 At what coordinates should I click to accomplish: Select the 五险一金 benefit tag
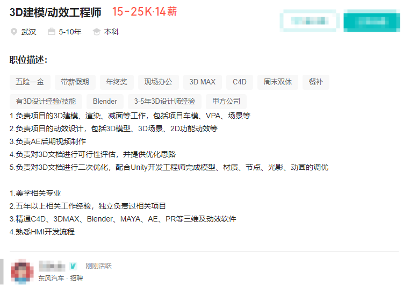(x=30, y=82)
